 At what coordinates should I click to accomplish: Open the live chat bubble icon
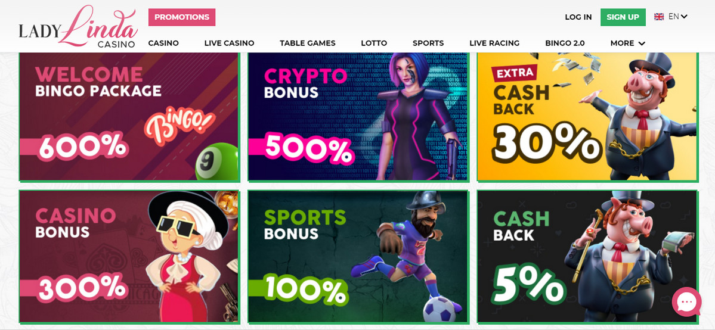(x=686, y=302)
